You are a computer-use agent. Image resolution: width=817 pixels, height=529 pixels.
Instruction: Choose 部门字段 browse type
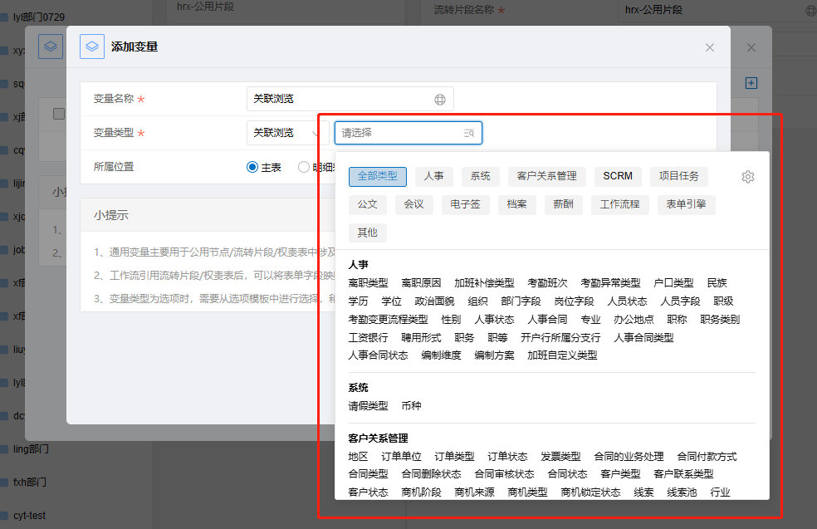pos(521,301)
